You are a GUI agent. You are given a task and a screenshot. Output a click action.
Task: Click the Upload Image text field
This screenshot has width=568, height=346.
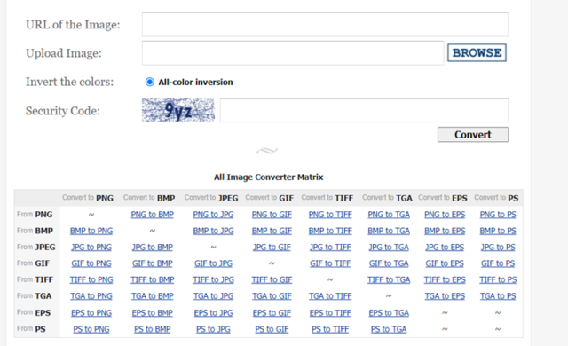point(293,53)
